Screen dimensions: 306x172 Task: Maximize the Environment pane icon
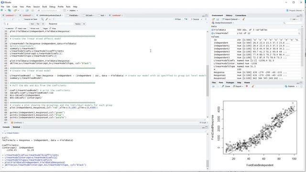[x=301, y=15]
